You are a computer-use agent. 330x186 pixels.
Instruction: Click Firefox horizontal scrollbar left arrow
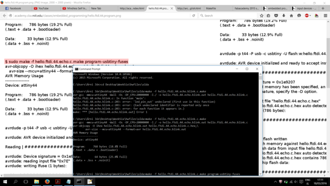(x=2, y=175)
